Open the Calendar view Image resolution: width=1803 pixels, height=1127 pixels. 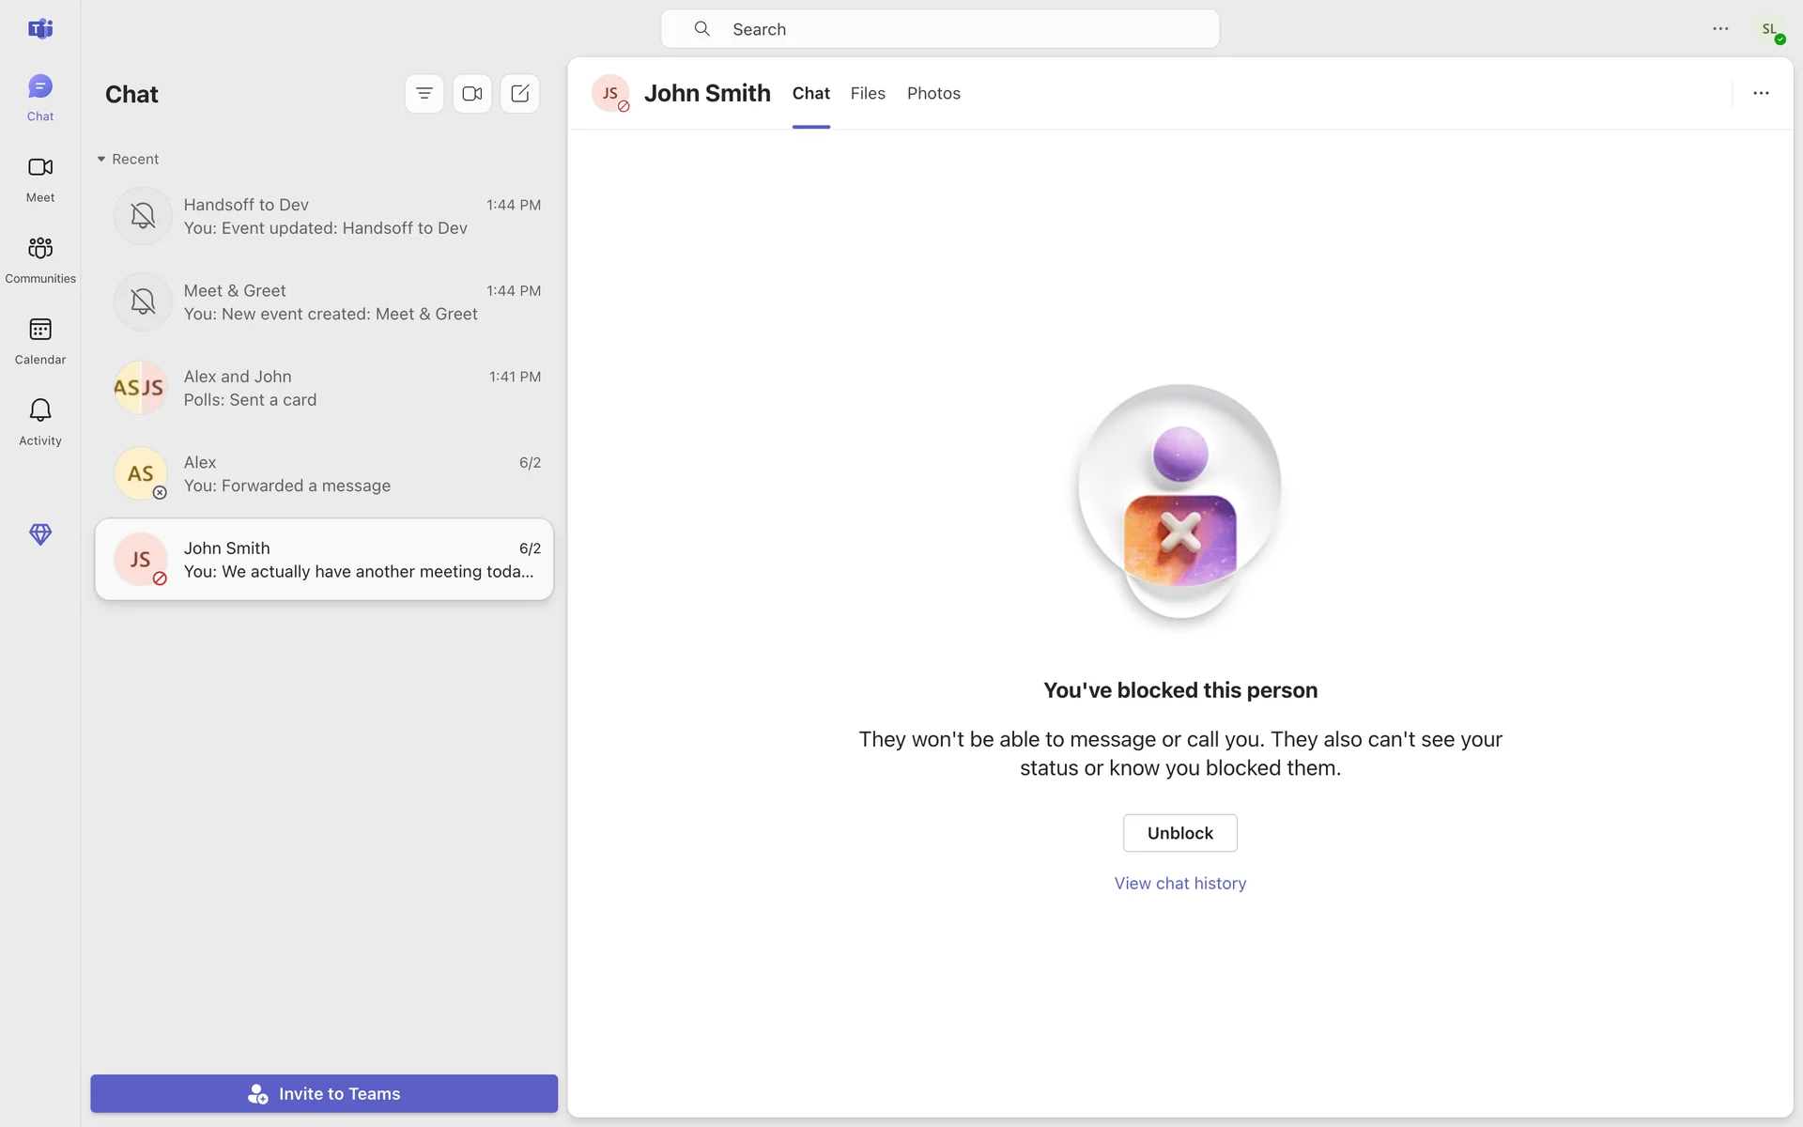pos(40,340)
